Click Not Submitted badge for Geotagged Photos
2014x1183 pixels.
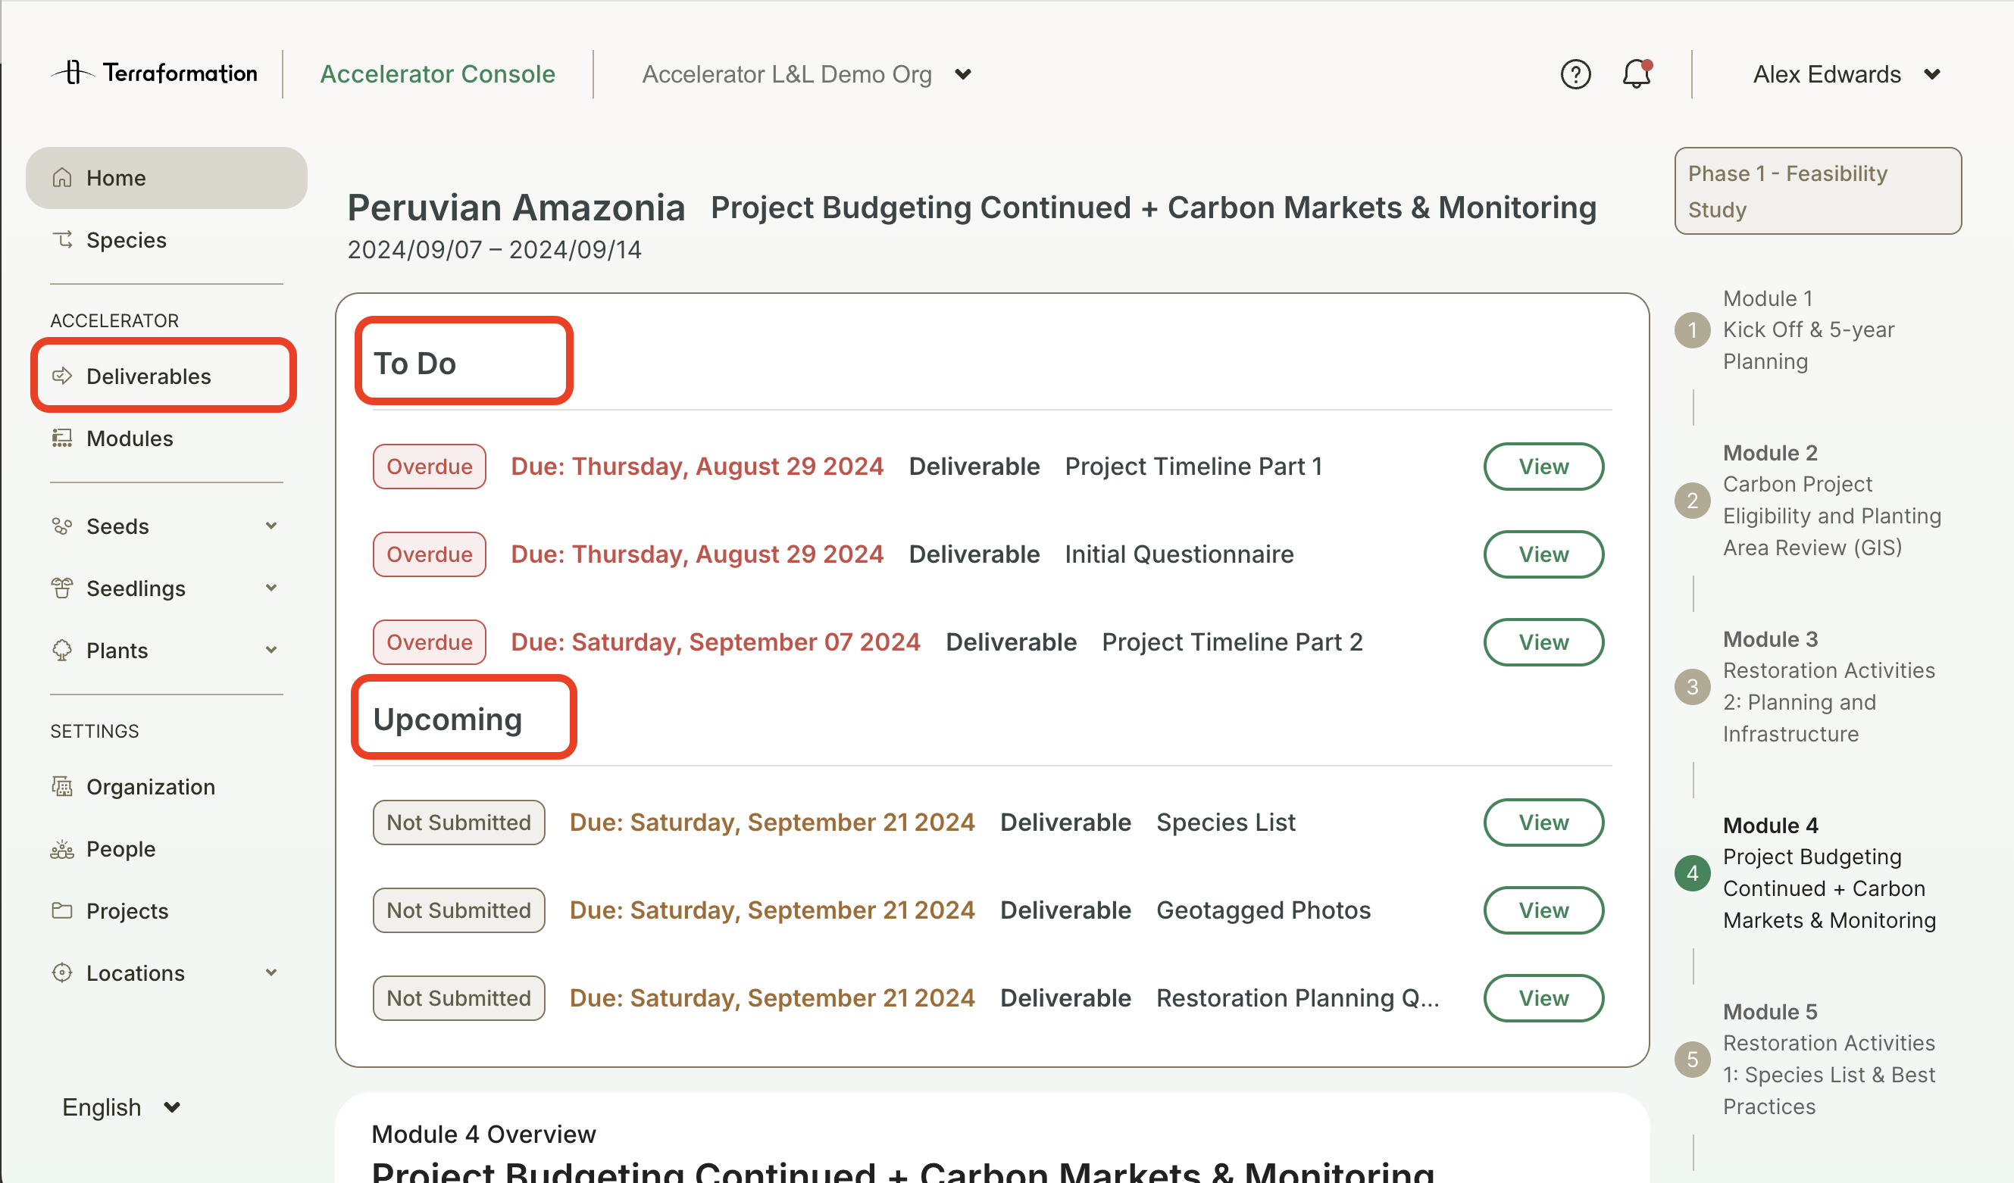[458, 910]
